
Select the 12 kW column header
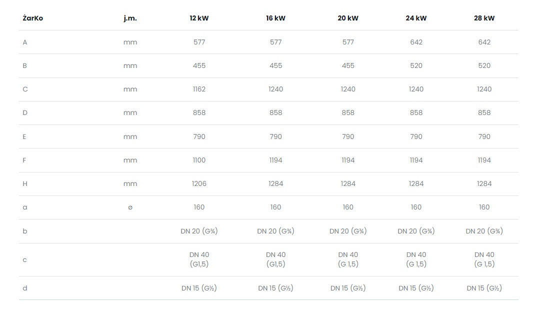[x=199, y=18]
